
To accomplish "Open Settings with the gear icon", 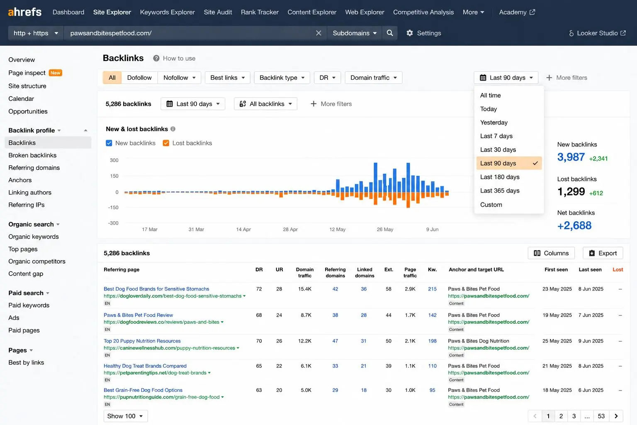I will (x=423, y=33).
